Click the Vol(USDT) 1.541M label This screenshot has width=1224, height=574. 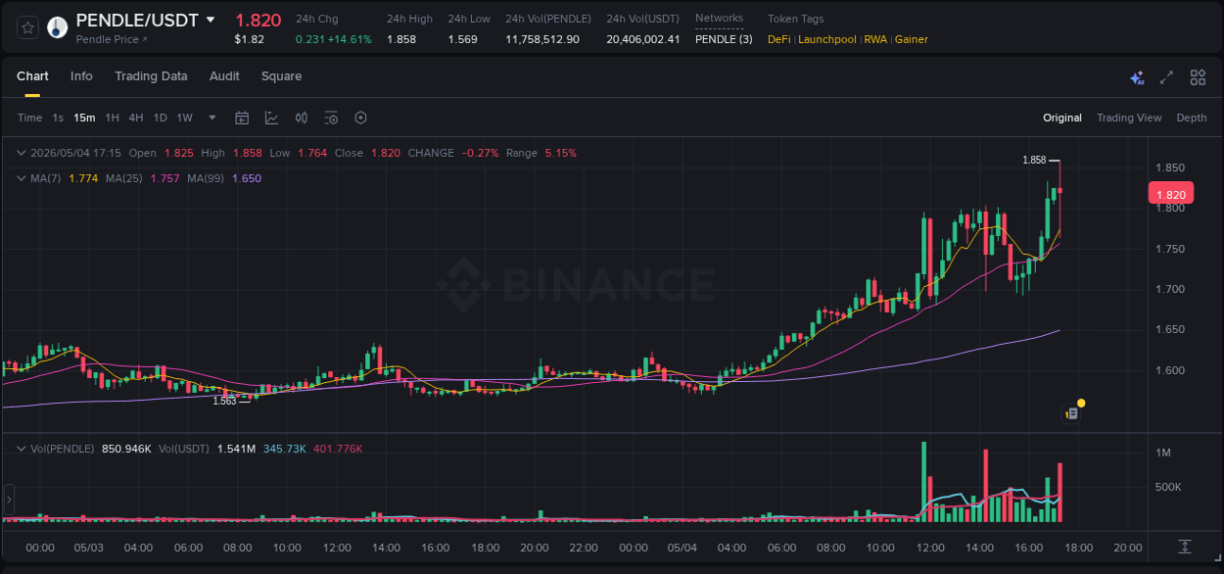tap(208, 449)
